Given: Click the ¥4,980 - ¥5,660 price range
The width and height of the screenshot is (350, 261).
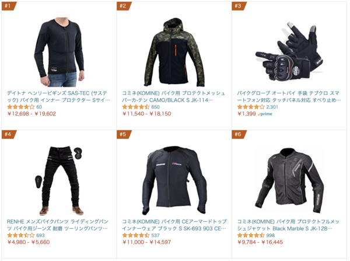Looking at the screenshot, I should (x=29, y=242).
